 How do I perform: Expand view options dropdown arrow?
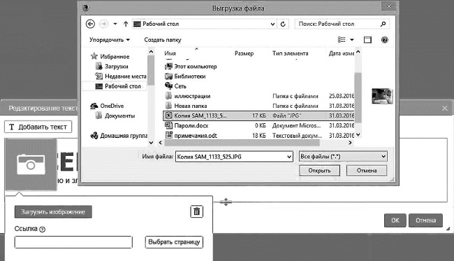[352, 40]
